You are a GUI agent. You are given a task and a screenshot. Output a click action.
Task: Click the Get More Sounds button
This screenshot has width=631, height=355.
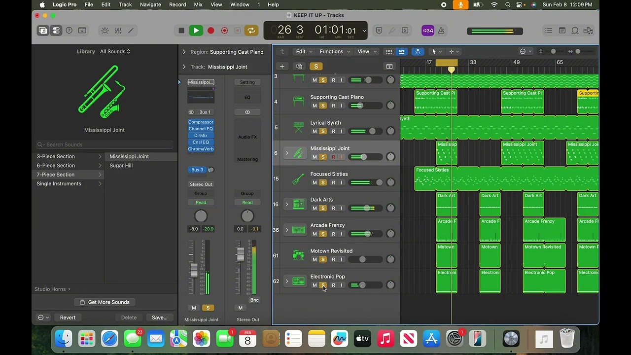[105, 302]
